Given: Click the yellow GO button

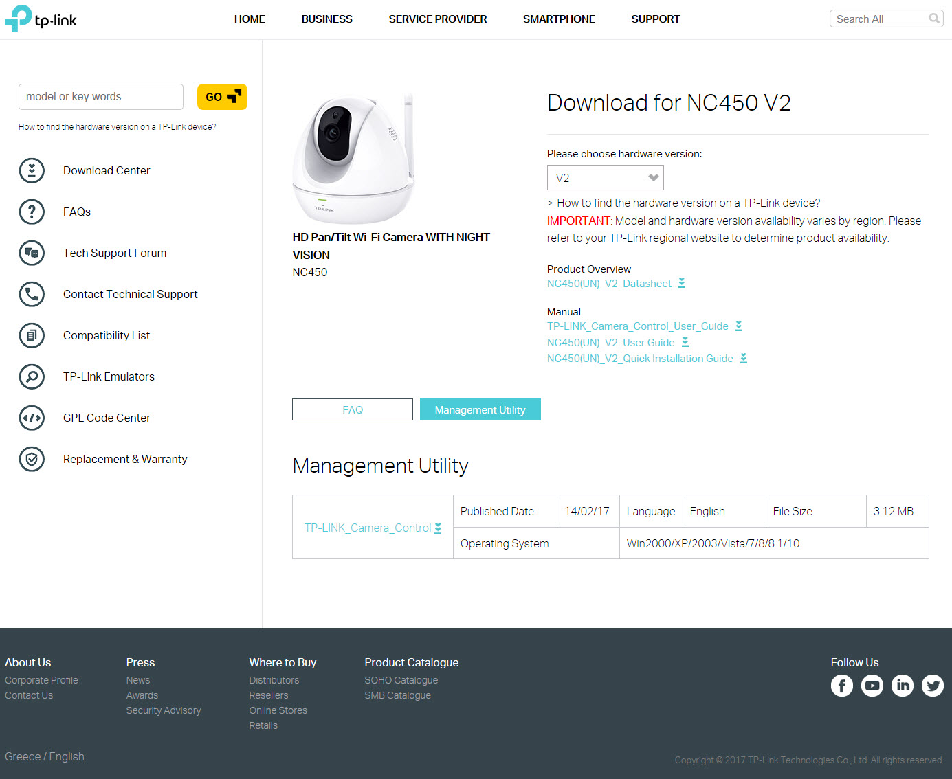Looking at the screenshot, I should 222,97.
